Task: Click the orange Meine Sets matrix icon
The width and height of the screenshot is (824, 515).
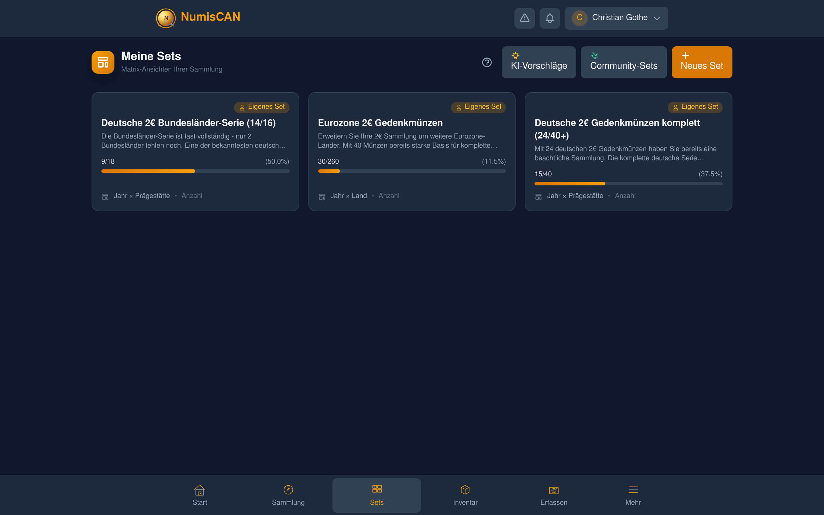Action: coord(103,62)
